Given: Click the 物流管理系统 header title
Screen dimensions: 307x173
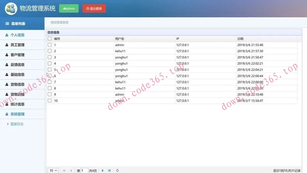Looking at the screenshot, I should pos(38,9).
